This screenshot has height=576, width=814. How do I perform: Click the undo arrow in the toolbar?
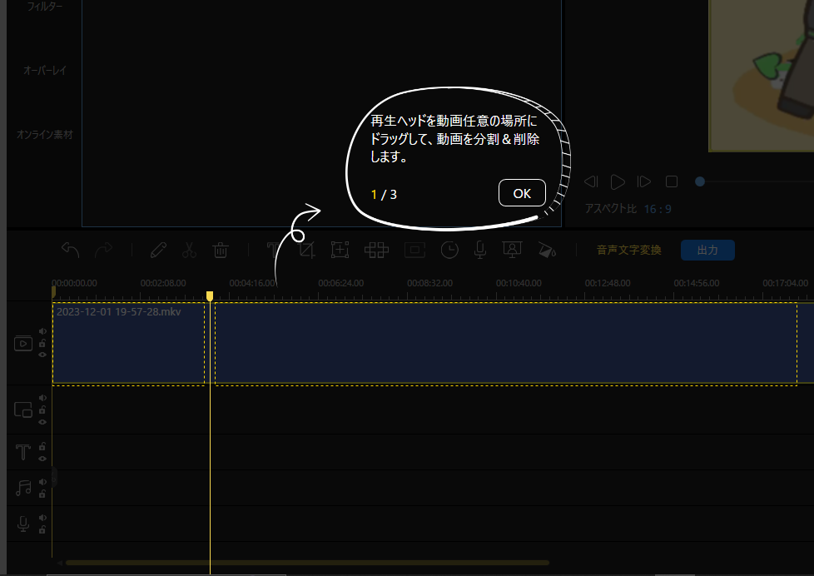(71, 250)
